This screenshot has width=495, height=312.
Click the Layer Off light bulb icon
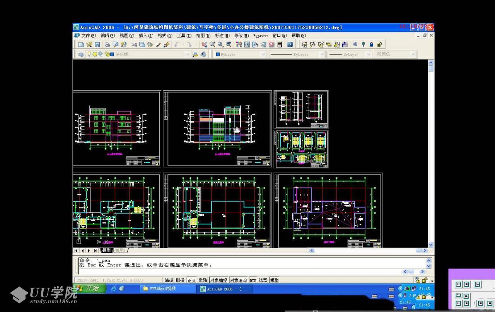pos(363,45)
